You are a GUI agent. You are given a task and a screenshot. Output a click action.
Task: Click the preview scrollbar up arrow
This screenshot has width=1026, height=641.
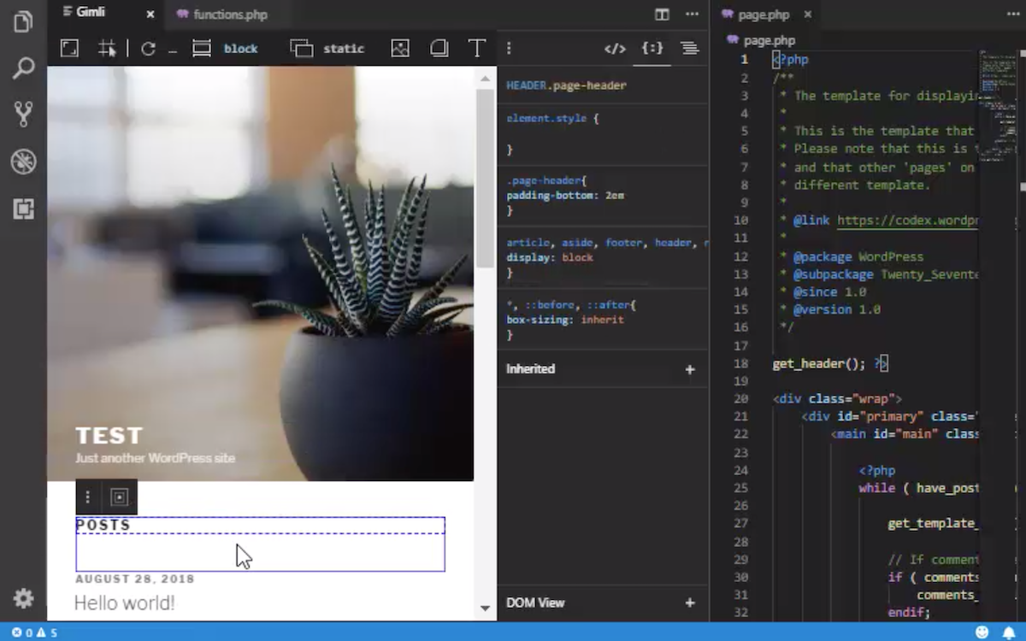coord(485,78)
